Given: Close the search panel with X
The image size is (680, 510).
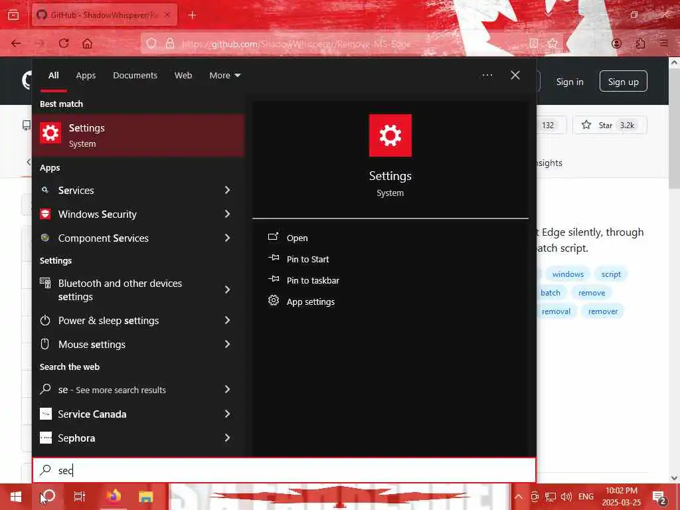Looking at the screenshot, I should tap(515, 76).
